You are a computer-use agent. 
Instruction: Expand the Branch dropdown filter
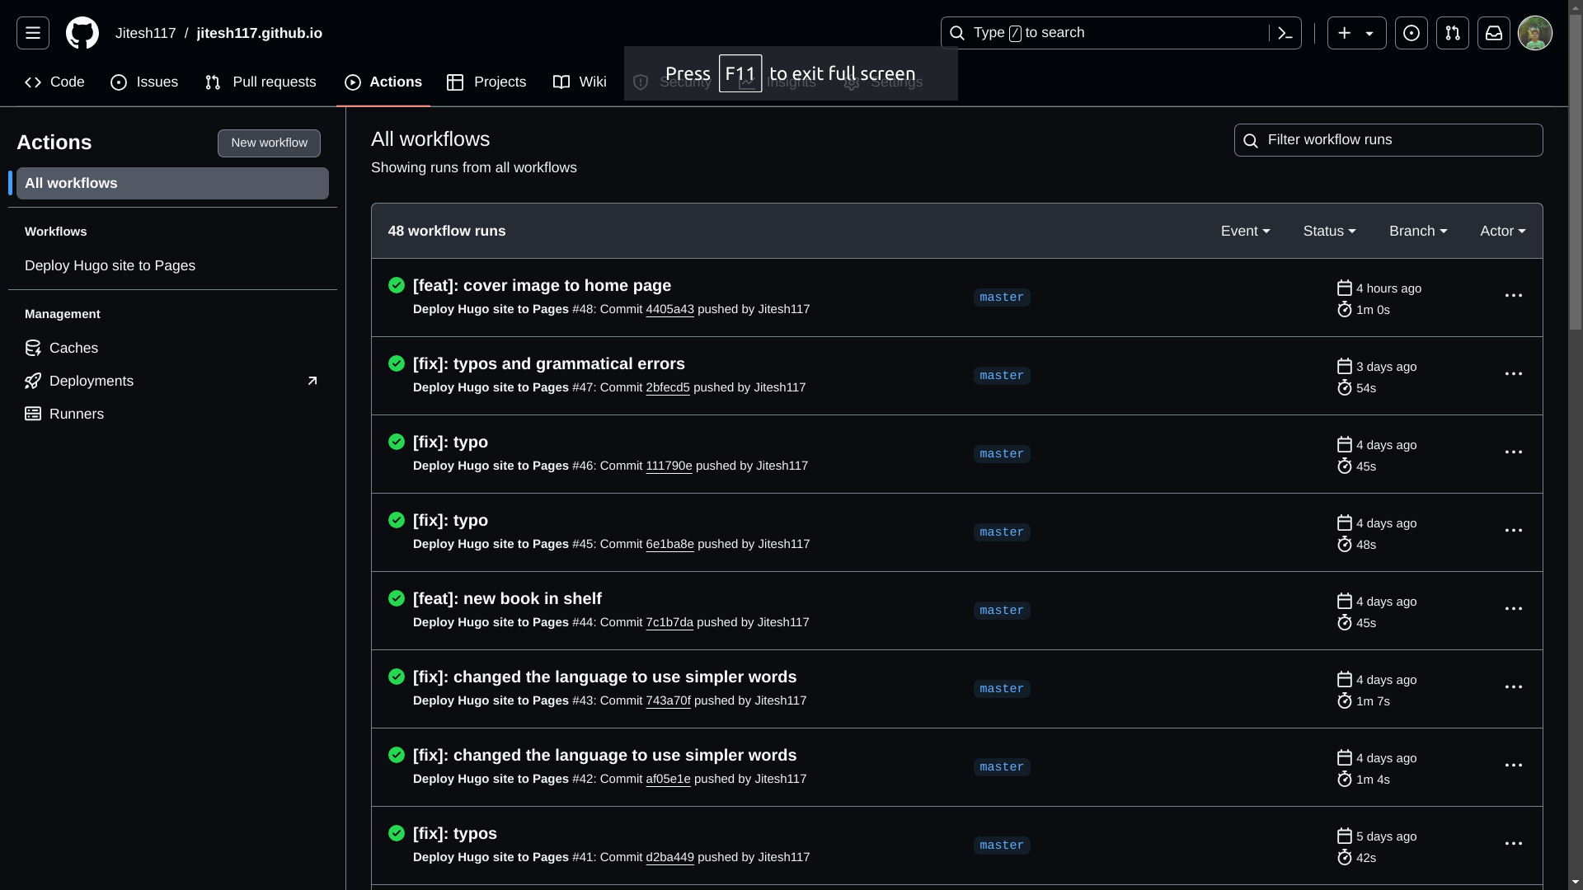point(1418,231)
